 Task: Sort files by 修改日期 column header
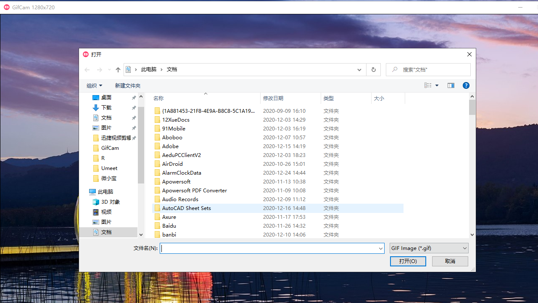click(273, 98)
